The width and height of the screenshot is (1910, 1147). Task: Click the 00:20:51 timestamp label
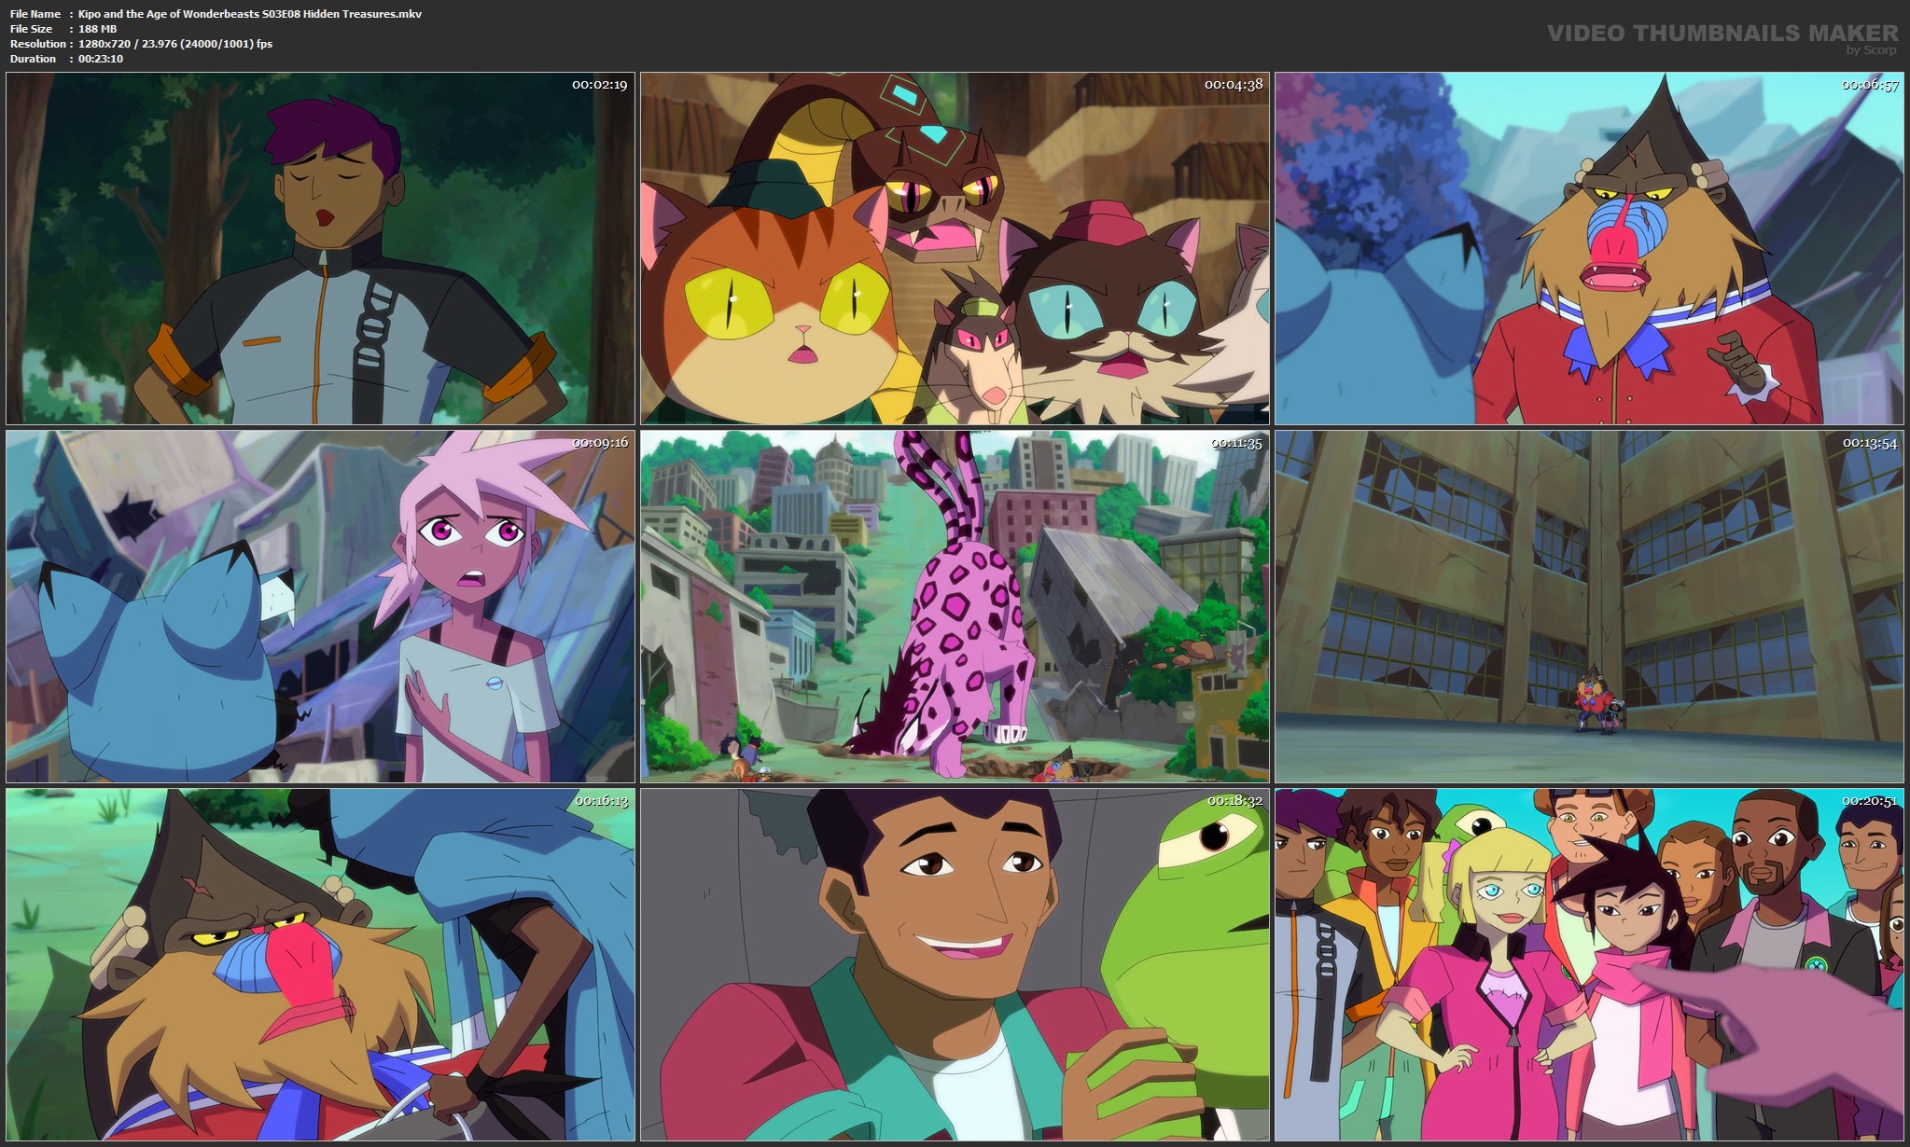1869,801
